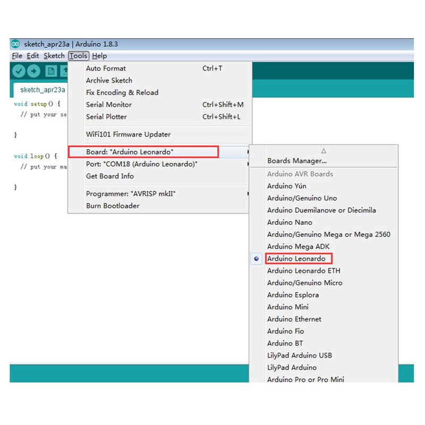Open Boards Manager... entry
The image size is (425, 425).
point(324,161)
